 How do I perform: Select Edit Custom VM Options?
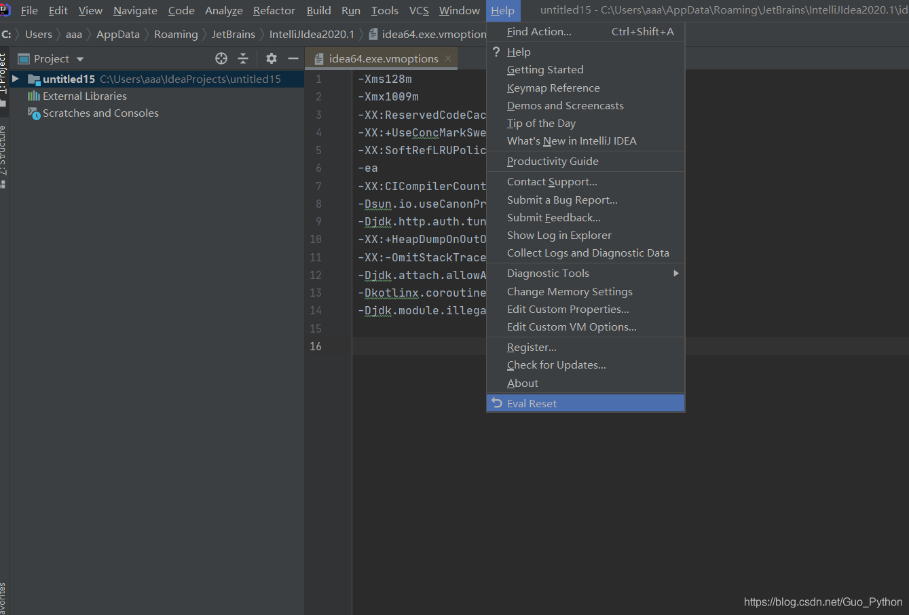coord(586,327)
